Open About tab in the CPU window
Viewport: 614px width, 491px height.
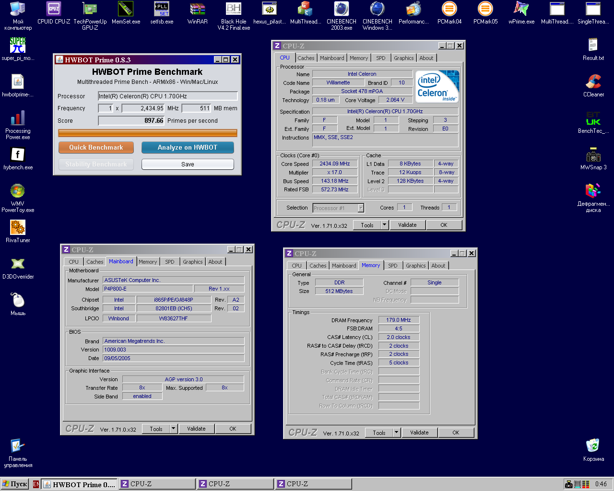tap(426, 58)
